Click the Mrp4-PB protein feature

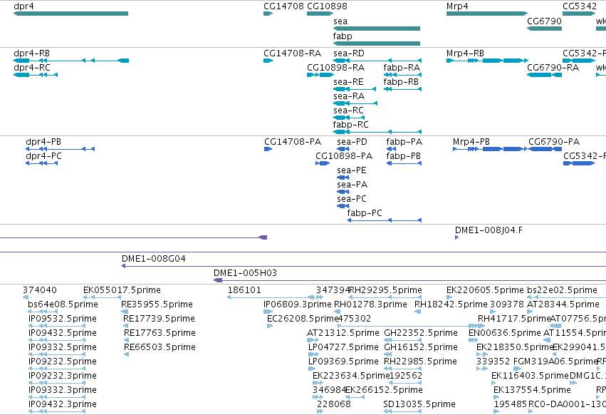(490, 149)
